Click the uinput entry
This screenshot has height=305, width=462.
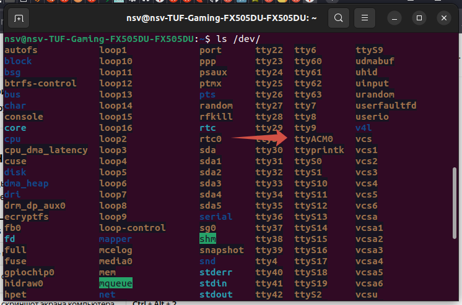(x=372, y=83)
